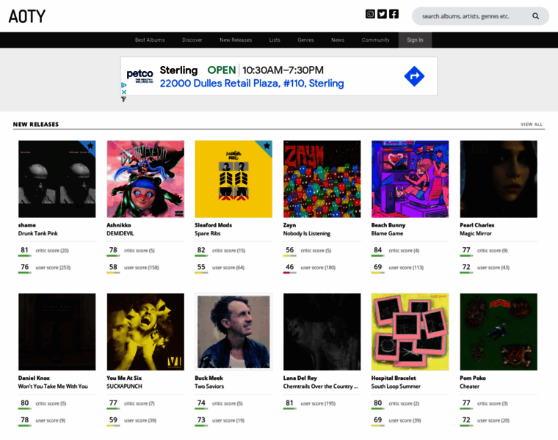The image size is (558, 440).
Task: Click artist name Pom Poko
Action: coord(473,378)
